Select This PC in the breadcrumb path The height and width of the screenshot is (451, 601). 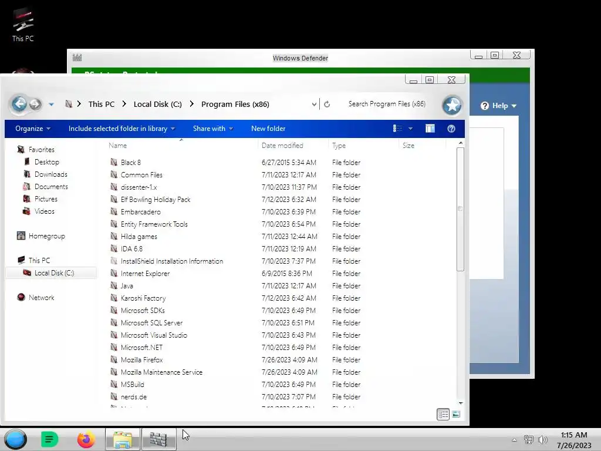(102, 104)
